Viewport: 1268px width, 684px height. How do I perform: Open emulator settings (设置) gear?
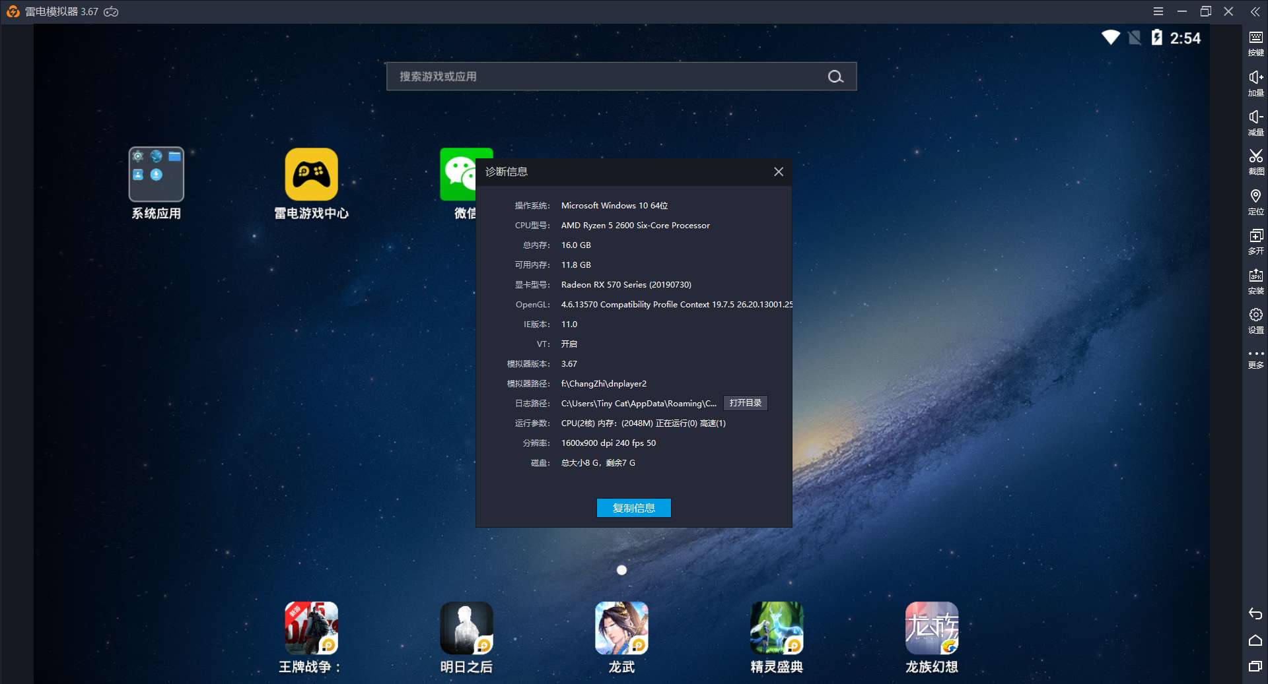[x=1255, y=319]
